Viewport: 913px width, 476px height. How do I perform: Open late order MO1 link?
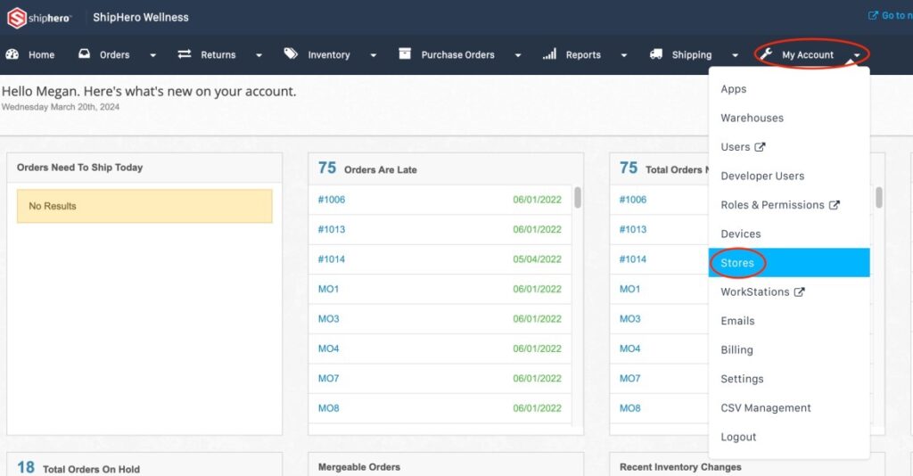click(x=328, y=289)
